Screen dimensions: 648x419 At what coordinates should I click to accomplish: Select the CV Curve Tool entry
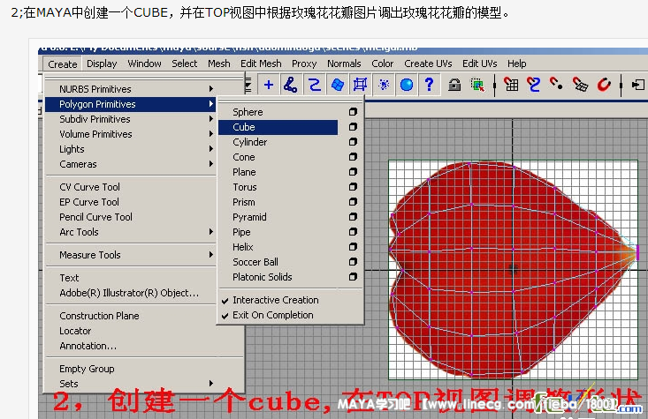coord(89,187)
